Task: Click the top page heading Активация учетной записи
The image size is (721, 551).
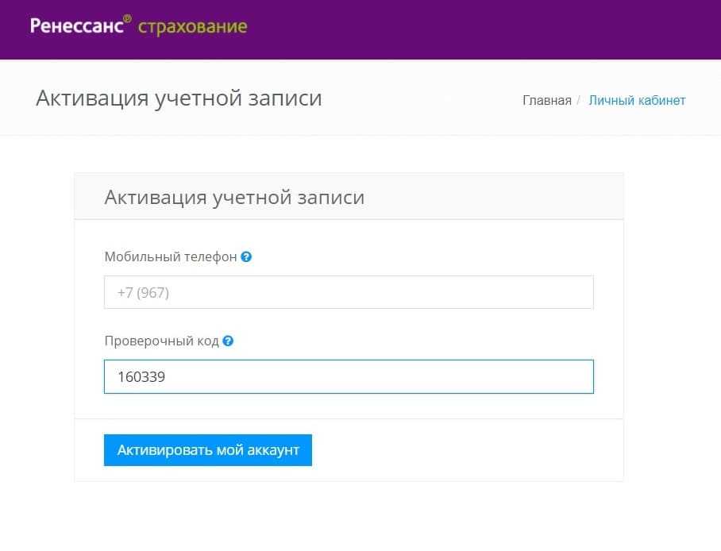Action: click(179, 98)
